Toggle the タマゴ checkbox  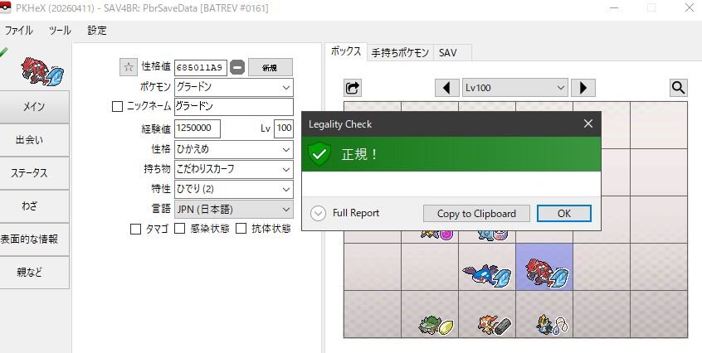tap(135, 229)
